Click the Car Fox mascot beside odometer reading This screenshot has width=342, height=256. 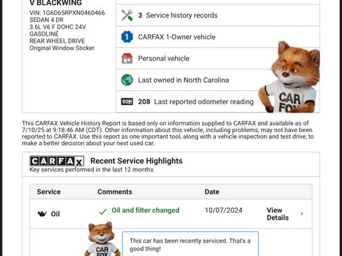[289, 77]
